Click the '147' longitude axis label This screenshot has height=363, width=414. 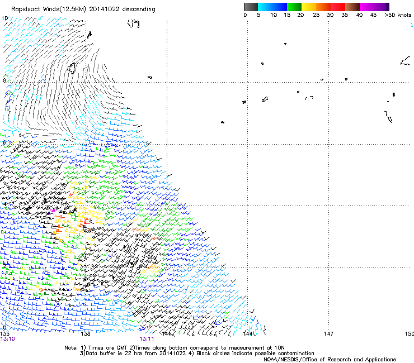328,334
